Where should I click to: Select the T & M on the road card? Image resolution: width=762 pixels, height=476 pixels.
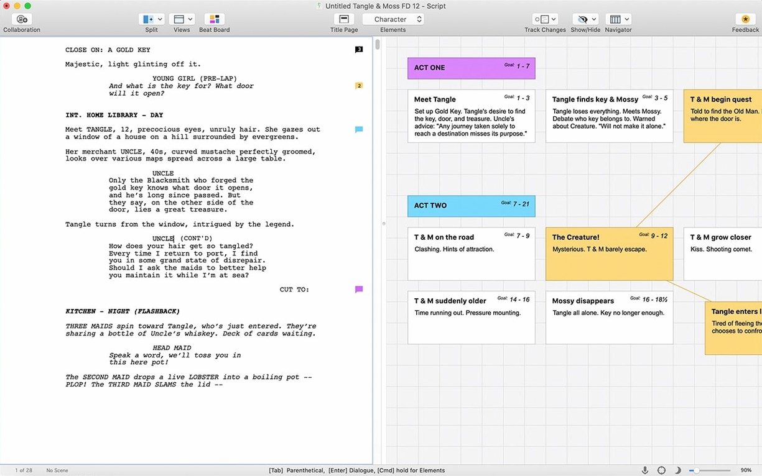point(472,254)
